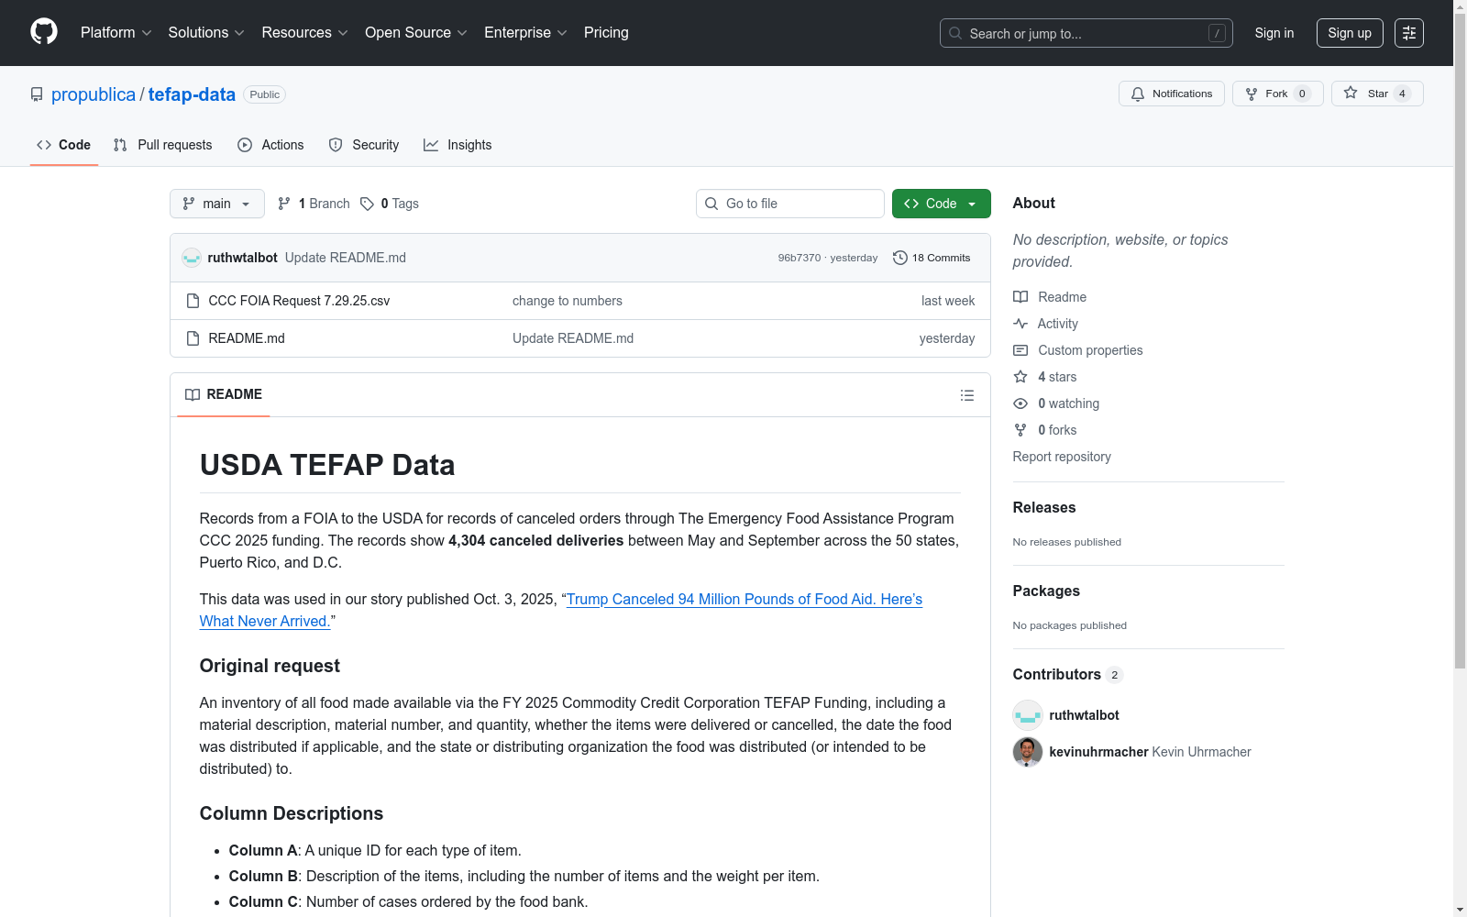Click the Notifications bell button
1467x917 pixels.
(x=1172, y=94)
